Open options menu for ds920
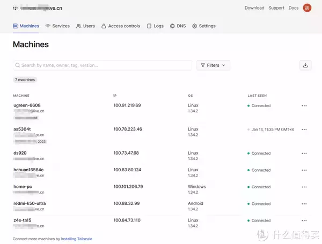Screen dimensions: 322x244 click(x=304, y=154)
